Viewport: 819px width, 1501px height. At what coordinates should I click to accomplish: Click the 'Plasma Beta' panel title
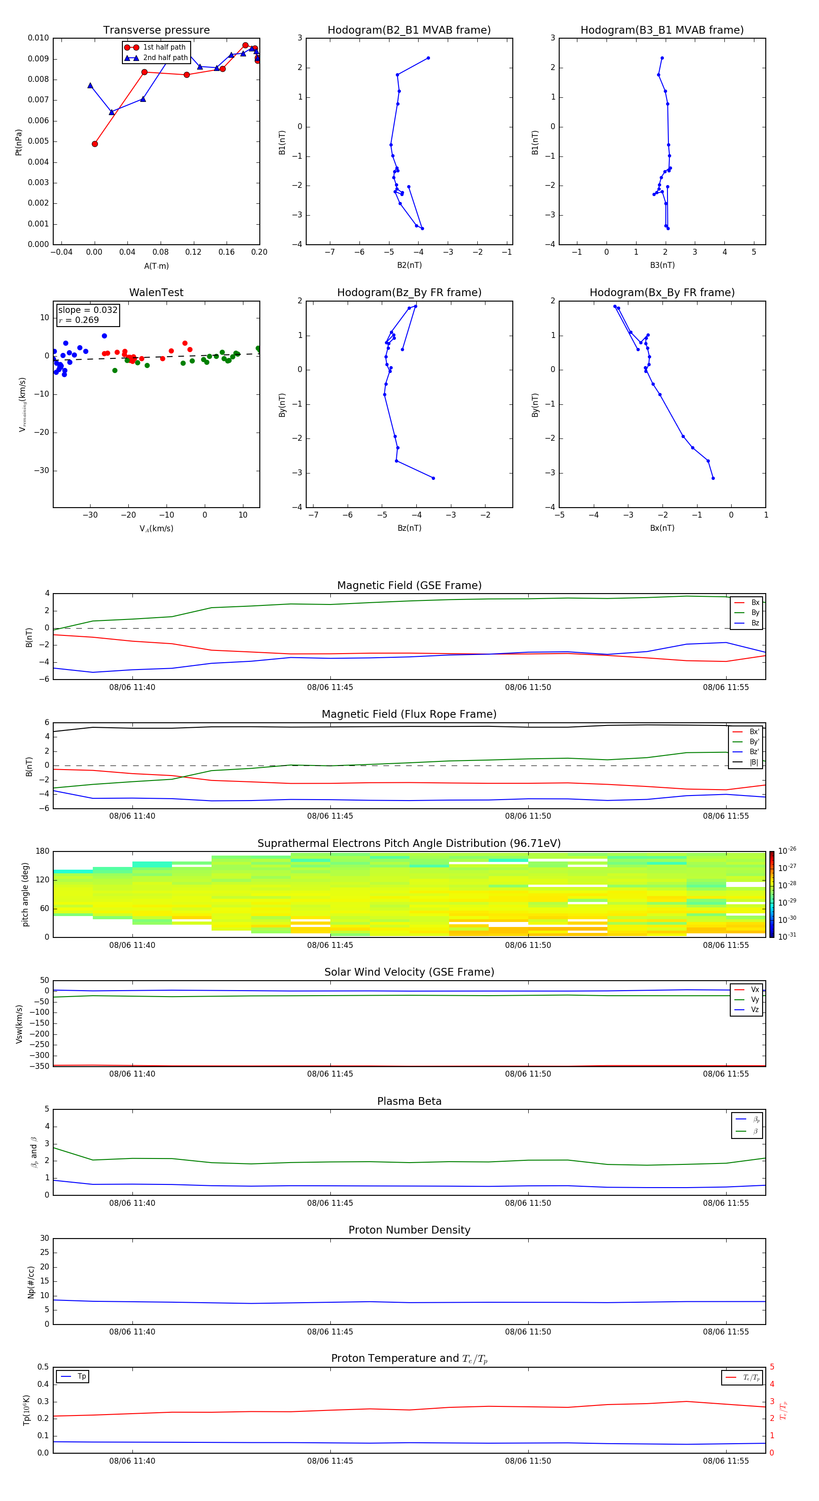click(409, 1102)
